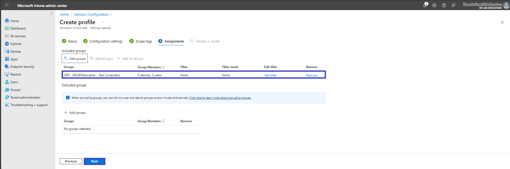Open the Endpoint security sidebar item
This screenshot has width=510, height=169.
[22, 67]
